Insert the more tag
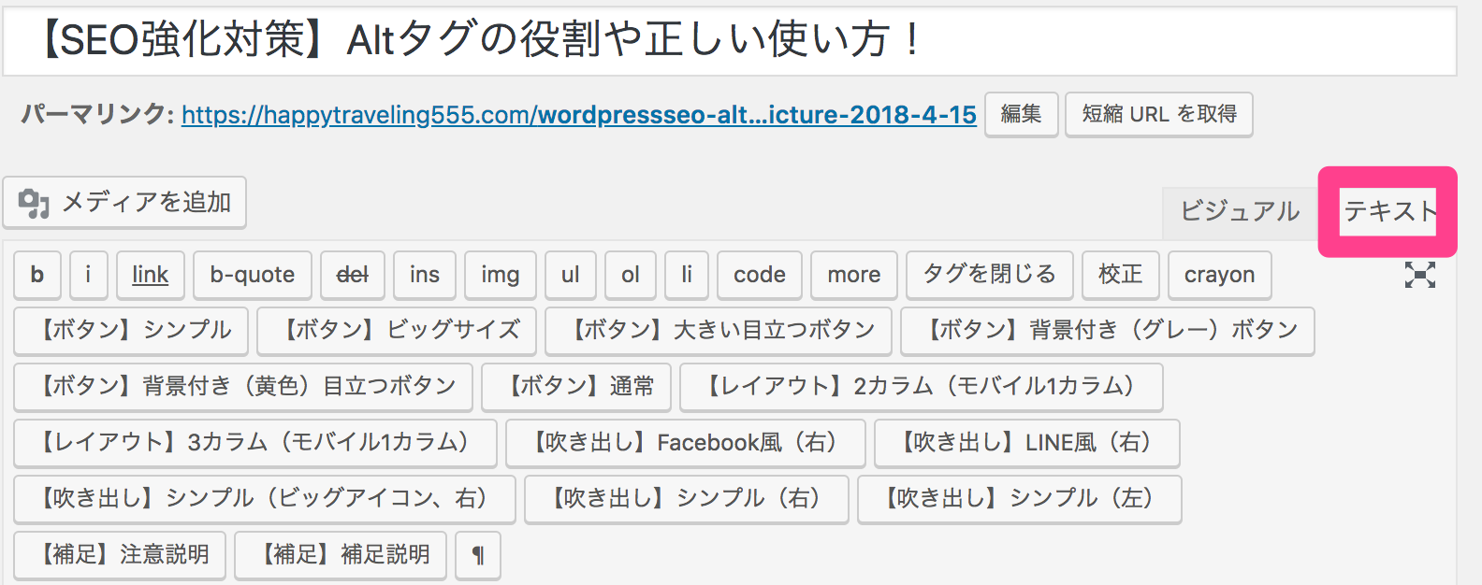Screen dimensions: 1482x585 pos(854,275)
